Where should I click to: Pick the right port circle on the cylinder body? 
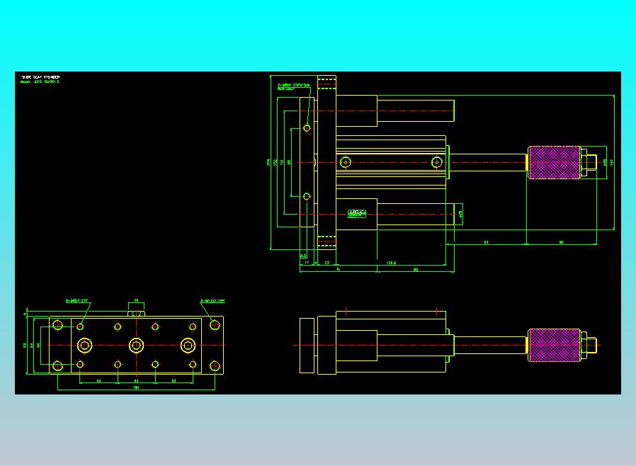coord(436,162)
